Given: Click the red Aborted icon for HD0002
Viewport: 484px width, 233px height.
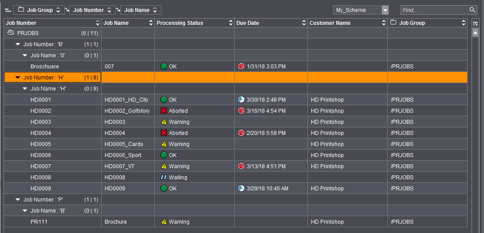Looking at the screenshot, I should pyautogui.click(x=164, y=111).
